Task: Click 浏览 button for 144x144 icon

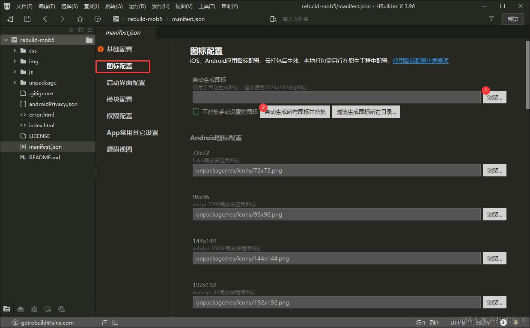Action: [x=494, y=258]
